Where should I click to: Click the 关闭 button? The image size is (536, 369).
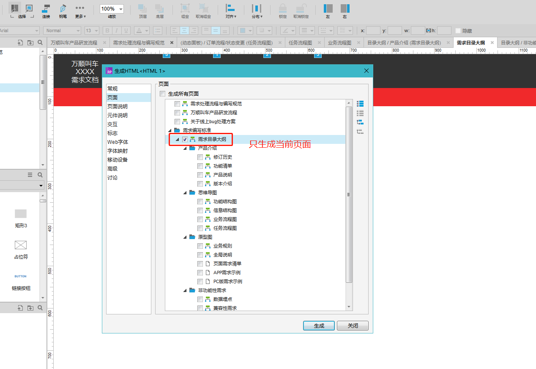coord(353,326)
